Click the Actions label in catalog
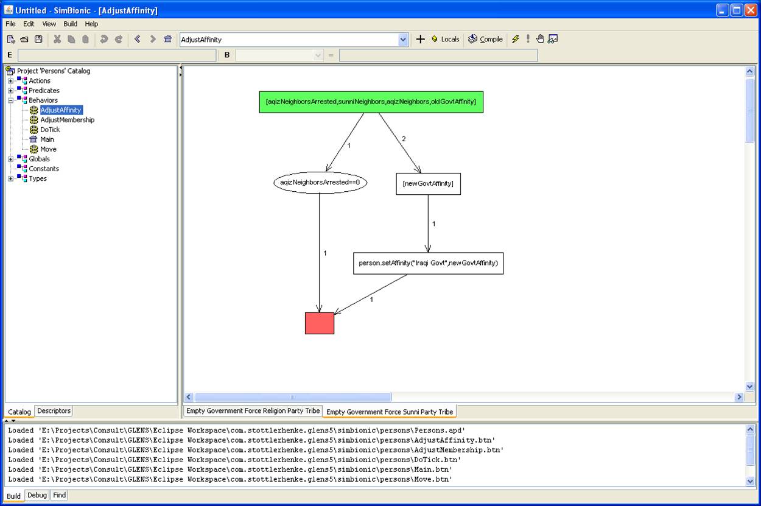This screenshot has width=761, height=506. [x=40, y=81]
